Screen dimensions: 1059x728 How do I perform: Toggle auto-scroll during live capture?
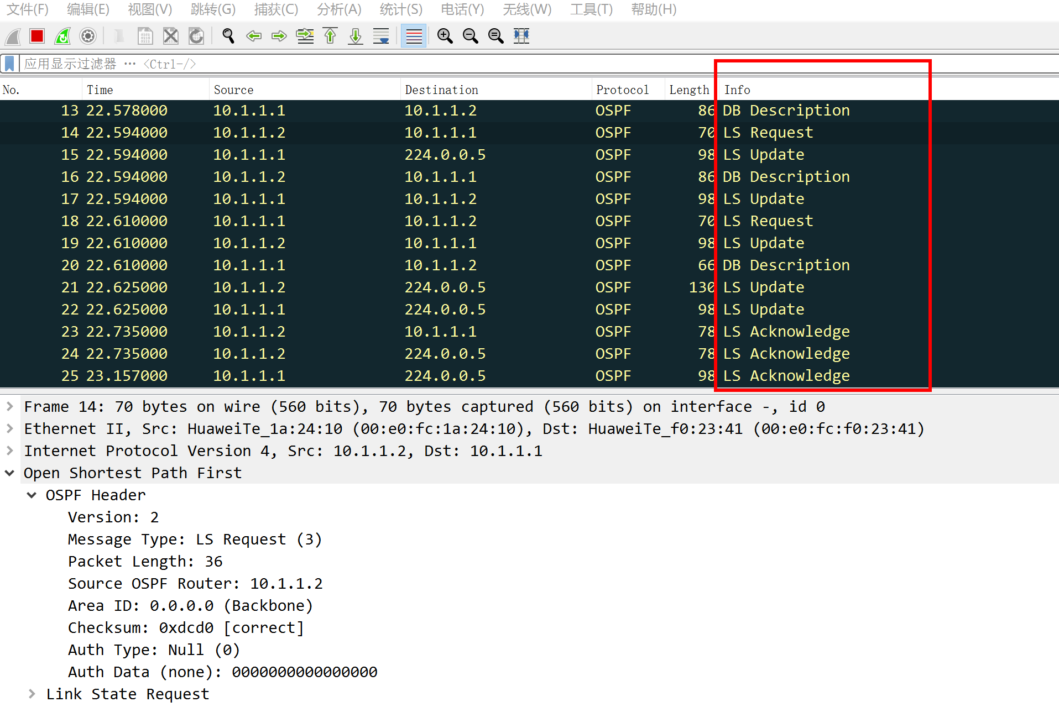381,36
